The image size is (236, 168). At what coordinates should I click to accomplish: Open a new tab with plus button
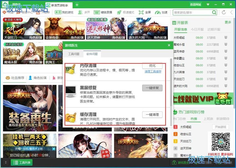point(77,5)
